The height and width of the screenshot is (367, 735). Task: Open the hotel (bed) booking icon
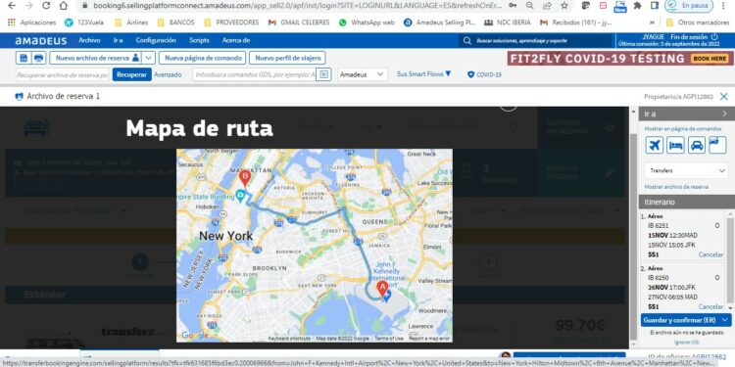click(675, 145)
